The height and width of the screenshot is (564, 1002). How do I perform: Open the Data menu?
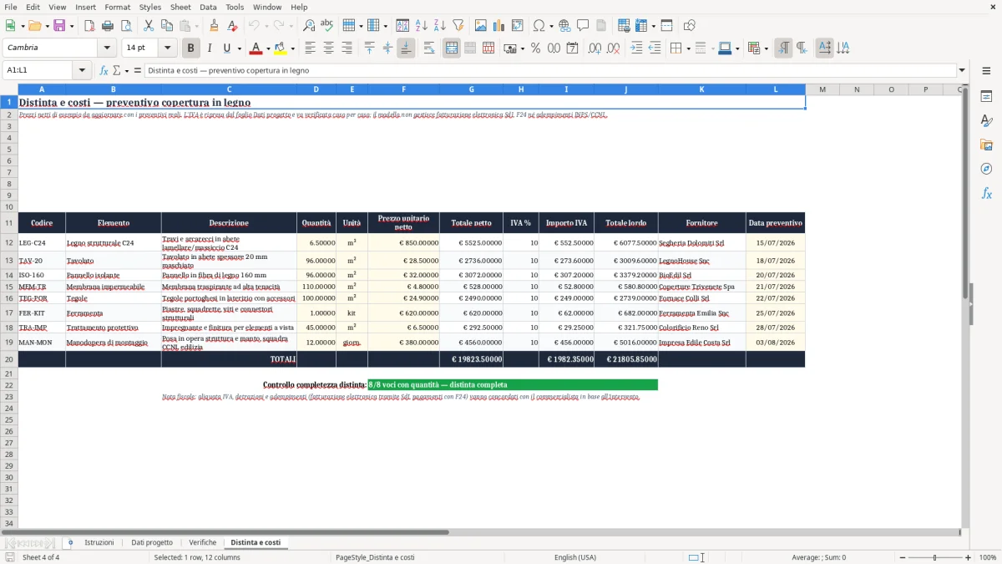[208, 7]
